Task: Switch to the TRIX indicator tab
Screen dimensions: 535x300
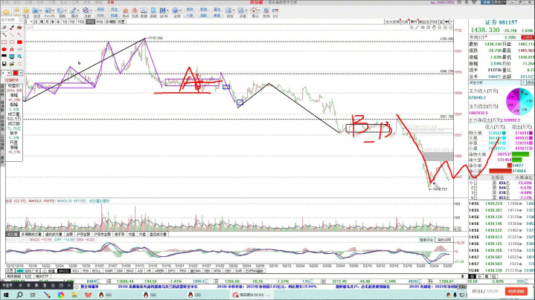Action: pyautogui.click(x=182, y=271)
